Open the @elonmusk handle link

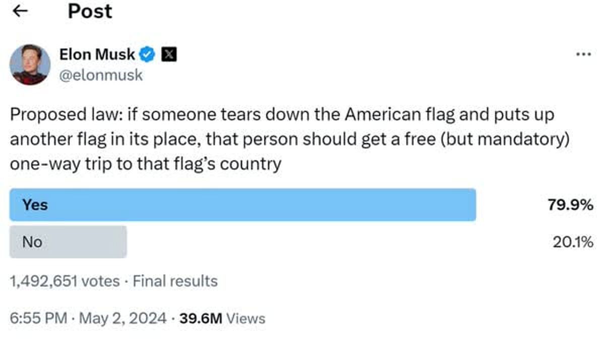pyautogui.click(x=101, y=75)
